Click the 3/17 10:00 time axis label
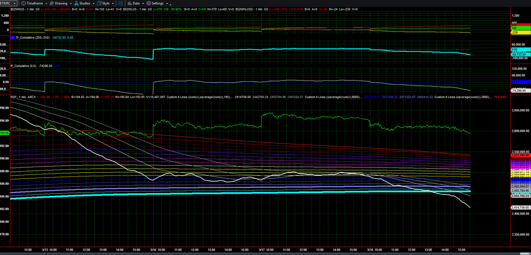 coord(265,250)
